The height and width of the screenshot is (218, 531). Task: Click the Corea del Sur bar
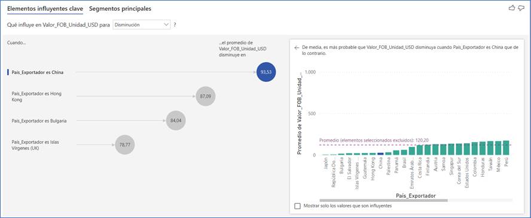click(459, 149)
